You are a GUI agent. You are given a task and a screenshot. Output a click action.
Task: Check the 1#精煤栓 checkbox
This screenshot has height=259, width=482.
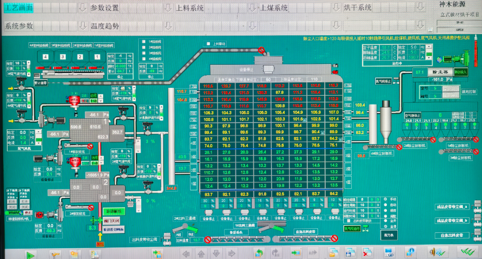pyautogui.click(x=144, y=41)
